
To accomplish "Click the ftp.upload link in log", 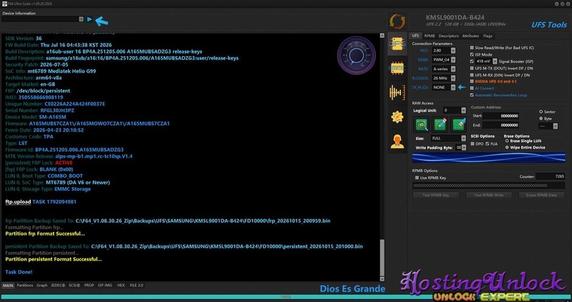I will 18,202.
